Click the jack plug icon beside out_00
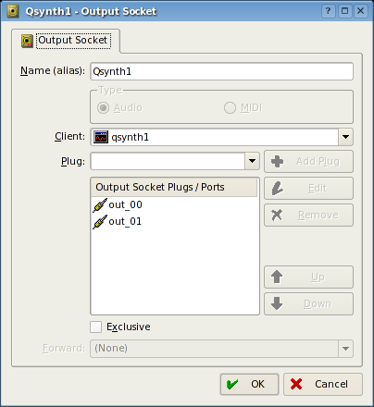Viewport: 374px width, 407px height. pos(100,205)
